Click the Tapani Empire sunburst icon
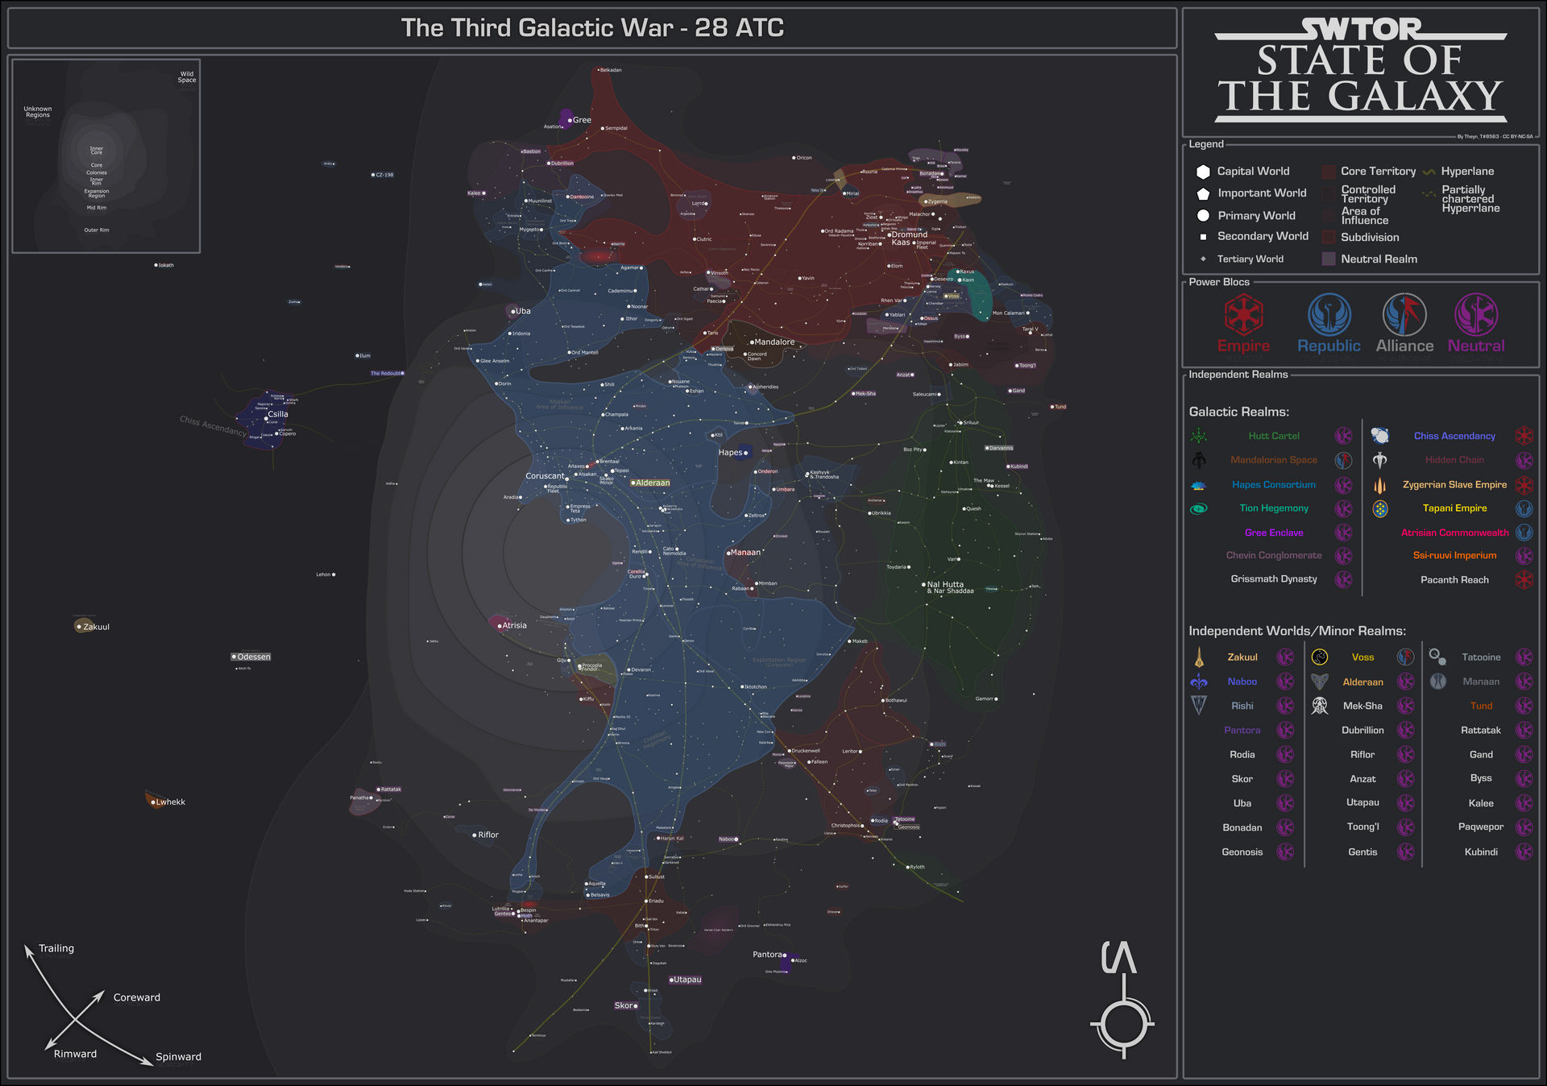 (x=1380, y=508)
